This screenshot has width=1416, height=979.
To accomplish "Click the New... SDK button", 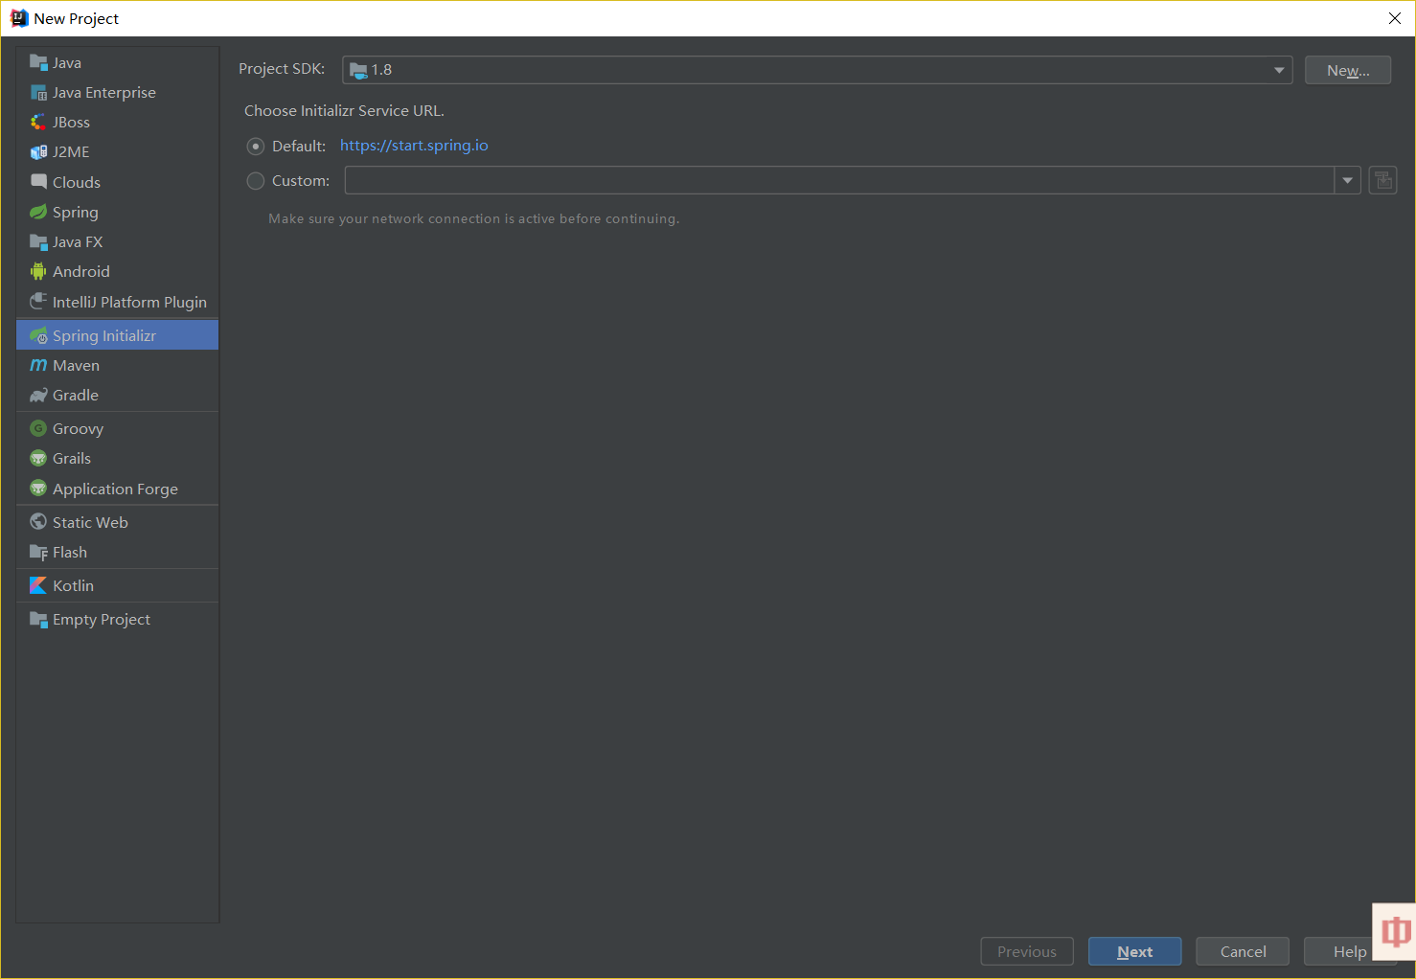I will (x=1347, y=70).
